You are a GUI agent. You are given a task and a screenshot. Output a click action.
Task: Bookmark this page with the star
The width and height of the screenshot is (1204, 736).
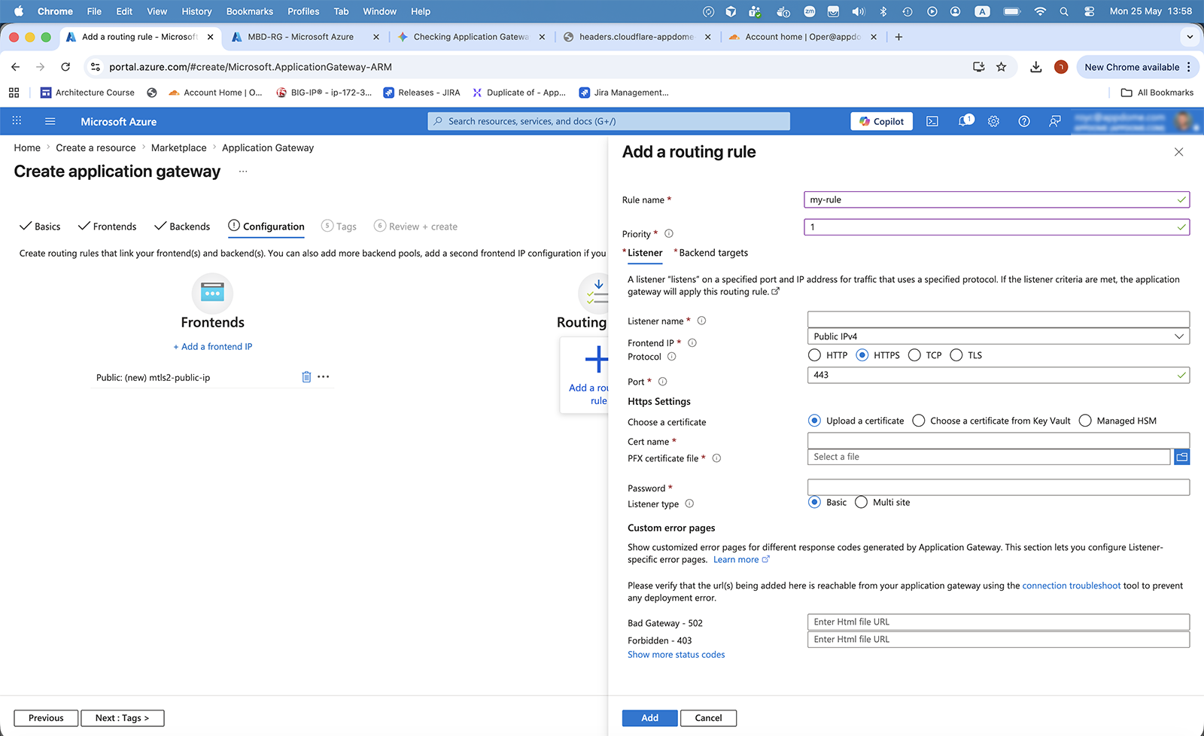(x=1001, y=67)
